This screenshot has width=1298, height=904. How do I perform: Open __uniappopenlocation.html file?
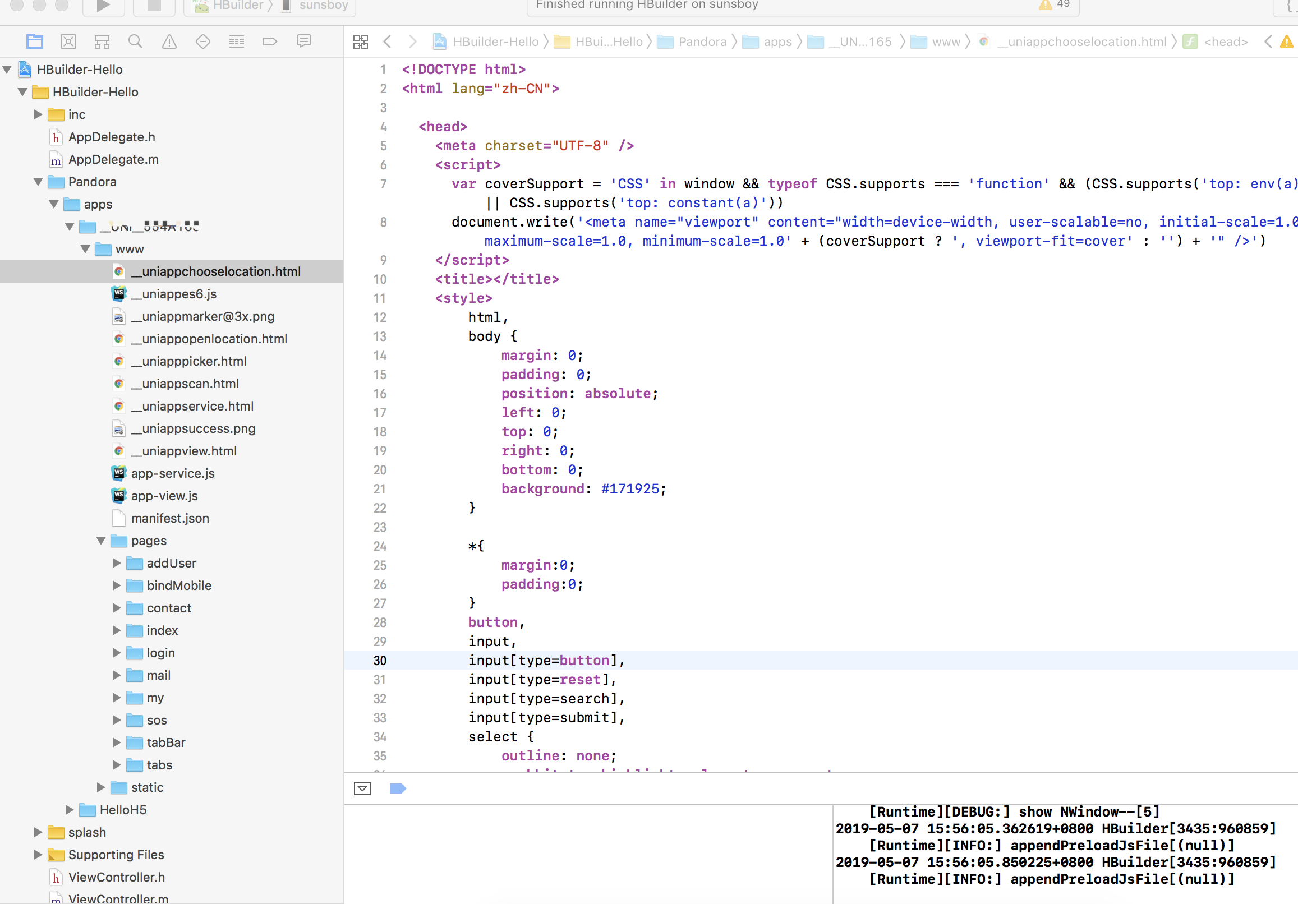point(209,339)
